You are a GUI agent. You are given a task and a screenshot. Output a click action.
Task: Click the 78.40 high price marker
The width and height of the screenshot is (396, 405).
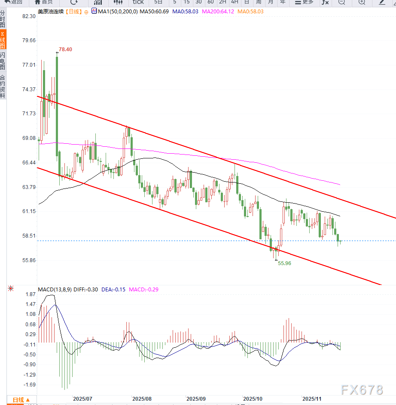point(65,49)
